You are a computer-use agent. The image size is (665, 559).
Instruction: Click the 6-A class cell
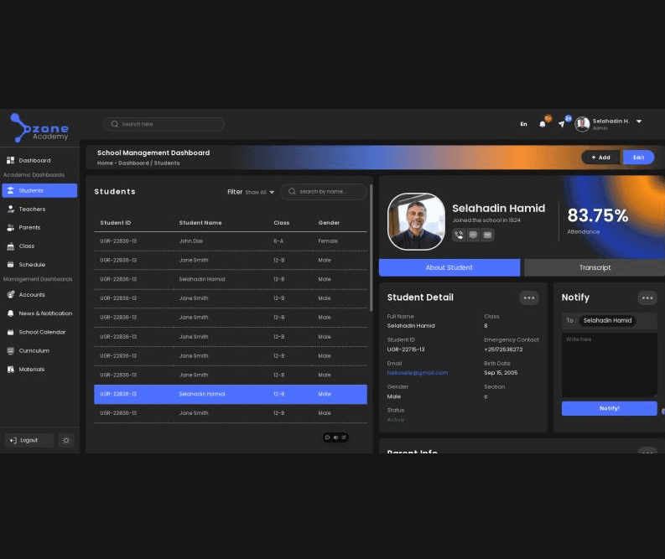[x=278, y=241]
